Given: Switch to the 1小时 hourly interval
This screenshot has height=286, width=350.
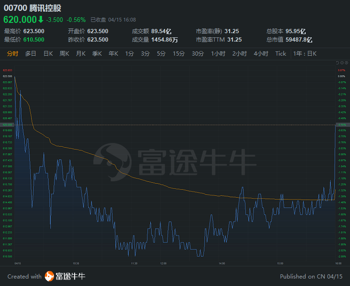Looking at the screenshot, I should pos(218,54).
